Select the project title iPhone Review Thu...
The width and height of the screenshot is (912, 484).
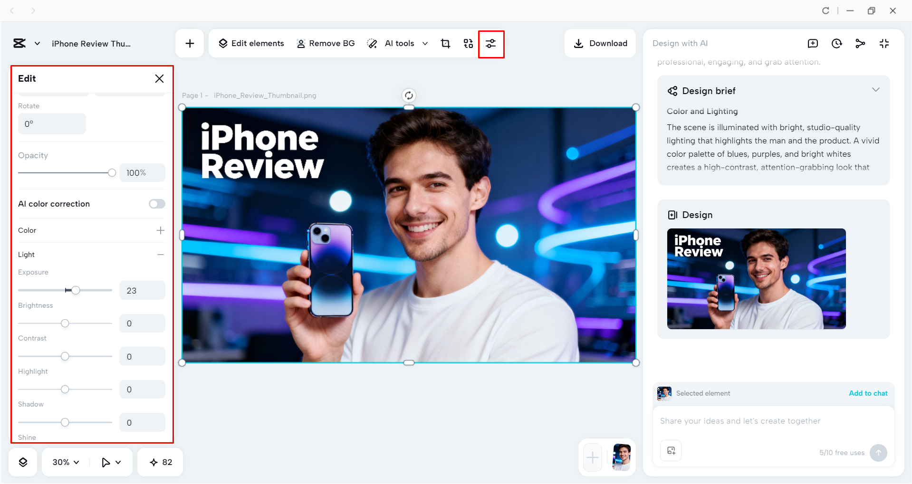[x=91, y=44]
